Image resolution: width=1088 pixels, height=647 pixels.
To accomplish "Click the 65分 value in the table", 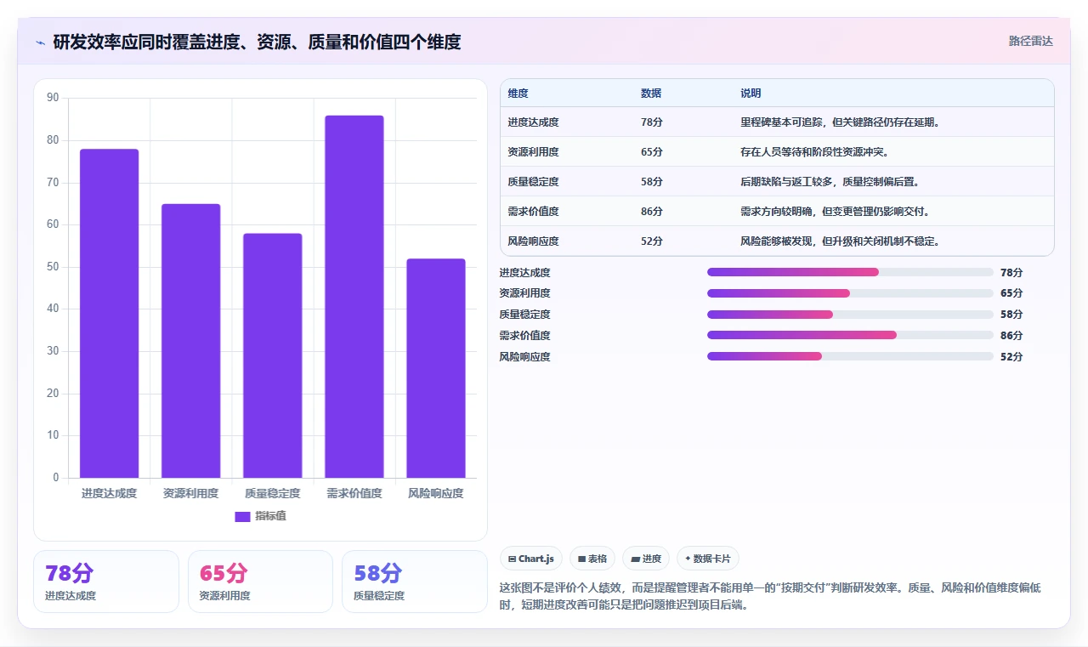I will (x=652, y=152).
